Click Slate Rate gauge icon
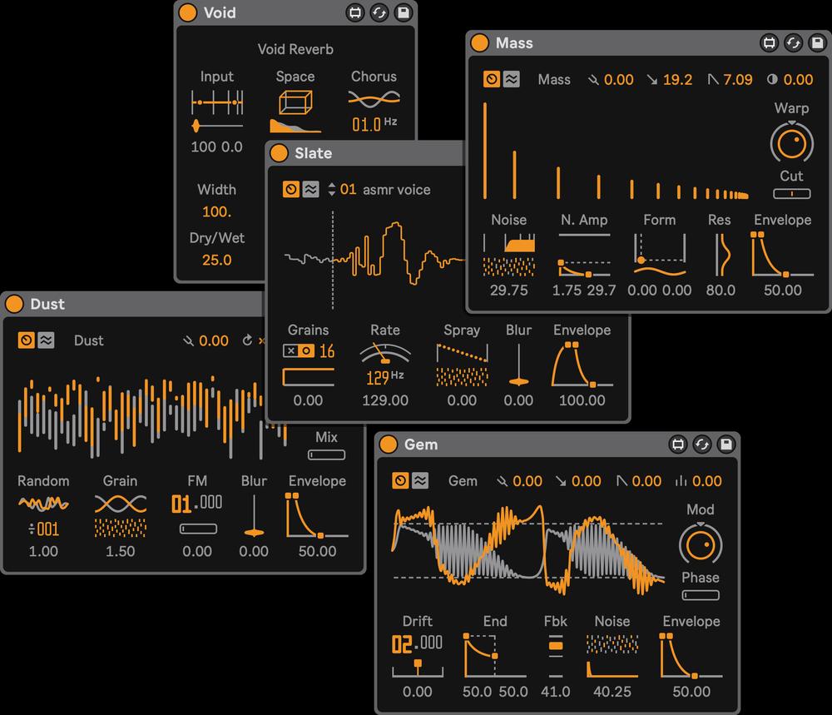The width and height of the screenshot is (832, 715). 385,353
